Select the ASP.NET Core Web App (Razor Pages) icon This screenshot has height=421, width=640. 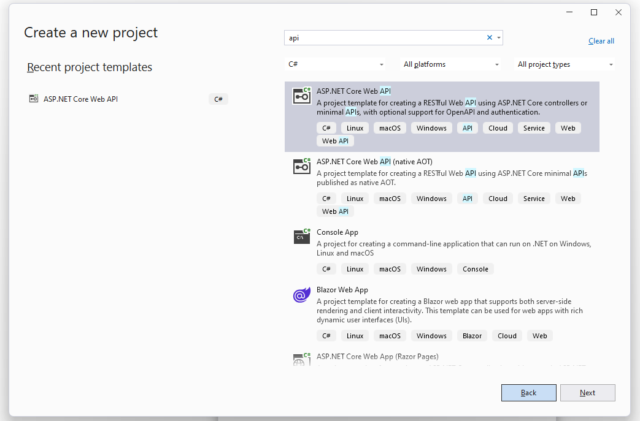[x=301, y=359]
